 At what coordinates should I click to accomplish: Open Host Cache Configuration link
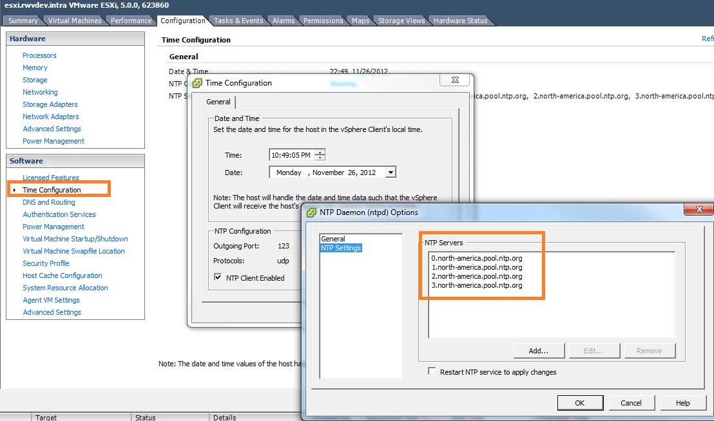(63, 276)
